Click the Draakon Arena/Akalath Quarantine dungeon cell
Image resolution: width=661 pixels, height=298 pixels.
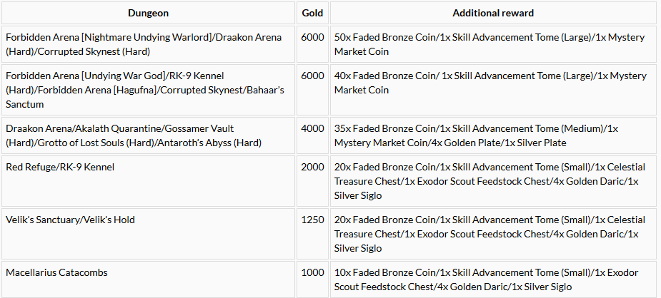(148, 135)
